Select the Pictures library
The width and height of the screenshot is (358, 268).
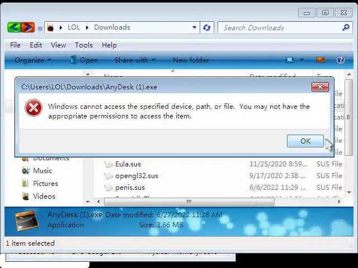click(45, 184)
